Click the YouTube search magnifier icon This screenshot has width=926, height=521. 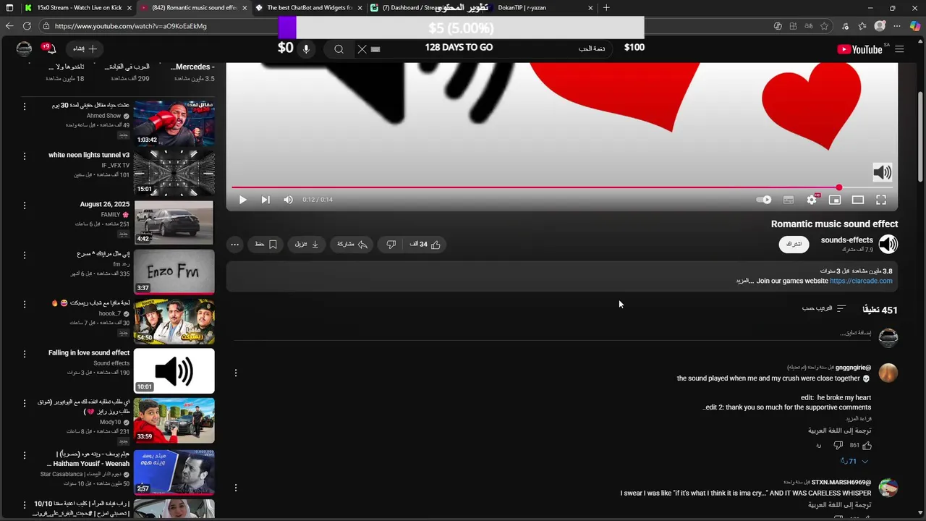[339, 49]
